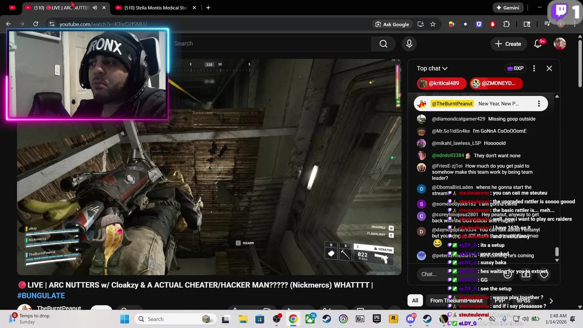The image size is (583, 328).
Task: Select the From TheBurntPeanut chip
Action: click(x=456, y=301)
